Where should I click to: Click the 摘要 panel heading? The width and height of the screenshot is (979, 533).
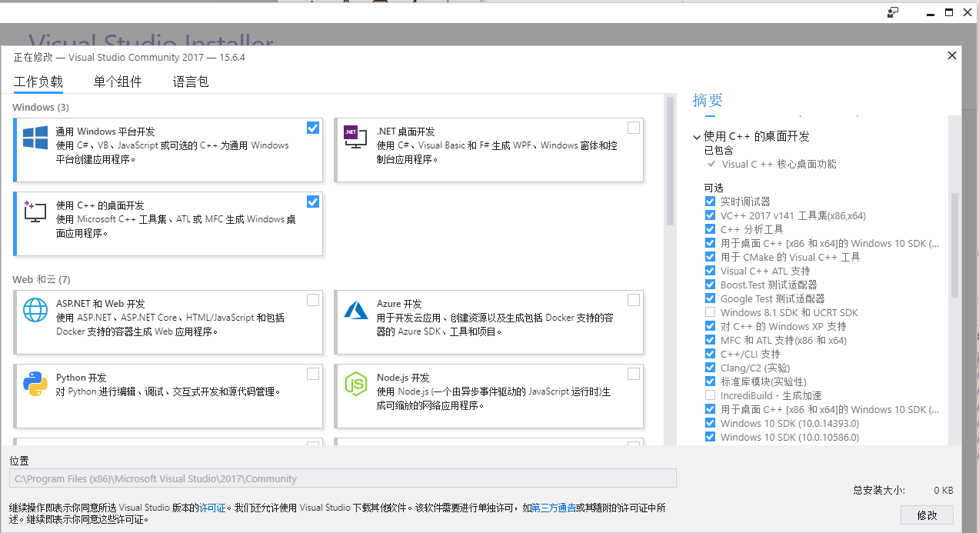click(x=708, y=100)
